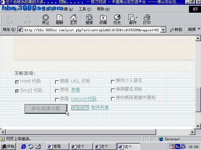Image resolution: width=201 pixels, height=150 pixels.
Task: Launch Internet Explorer quick launch icon
Action: click(23, 147)
